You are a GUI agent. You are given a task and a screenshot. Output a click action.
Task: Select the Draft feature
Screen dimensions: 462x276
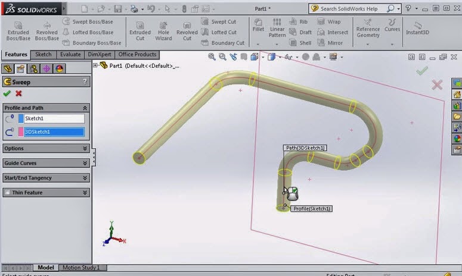click(300, 32)
